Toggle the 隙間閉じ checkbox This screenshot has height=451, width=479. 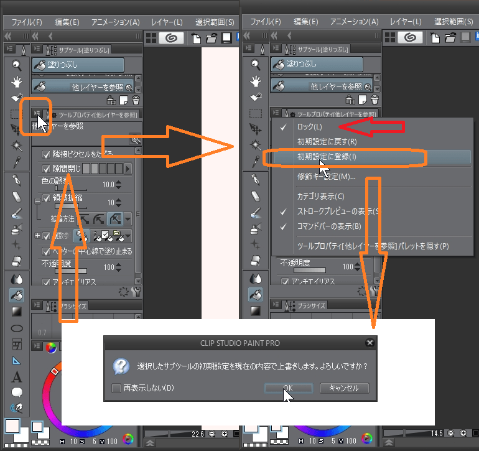tap(46, 169)
